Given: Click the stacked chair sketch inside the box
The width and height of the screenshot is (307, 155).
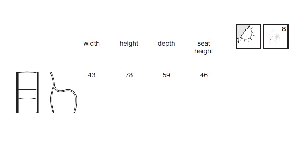Looking at the screenshot, I should tap(274, 39).
